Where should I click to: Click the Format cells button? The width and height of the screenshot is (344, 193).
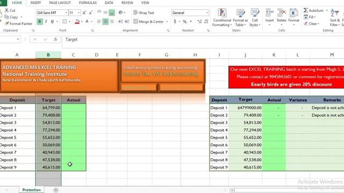[x=294, y=17]
